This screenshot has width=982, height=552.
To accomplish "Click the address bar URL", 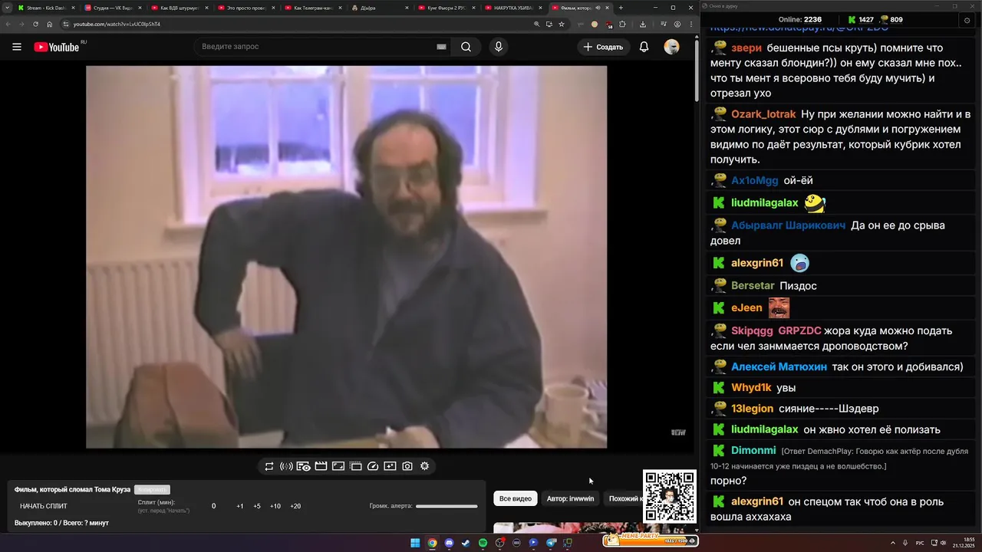I will pyautogui.click(x=117, y=24).
